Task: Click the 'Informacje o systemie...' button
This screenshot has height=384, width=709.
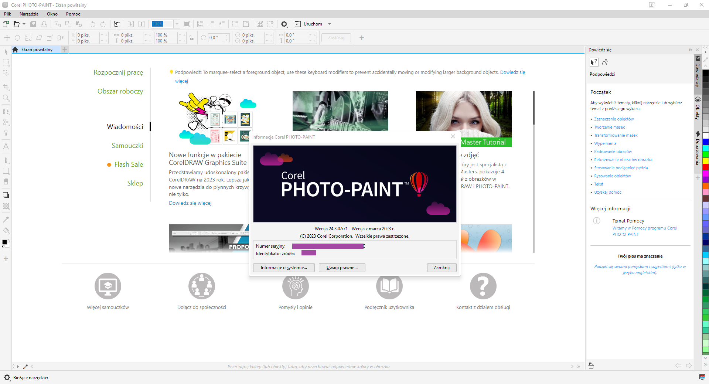Action: point(284,268)
